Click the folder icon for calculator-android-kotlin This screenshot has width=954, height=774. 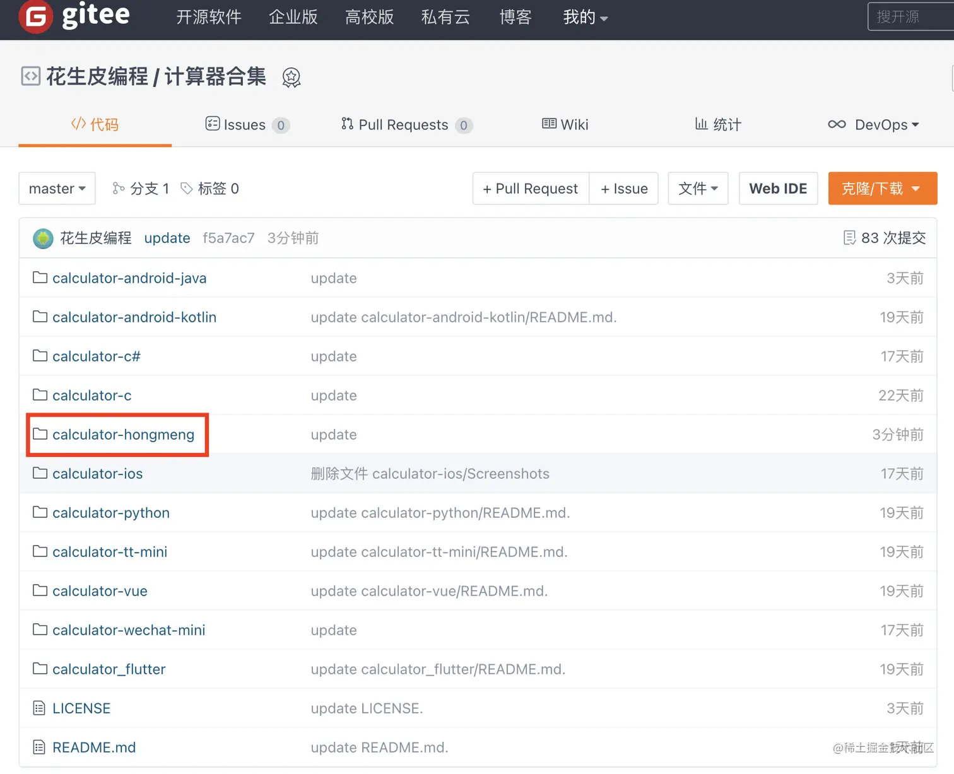coord(40,317)
